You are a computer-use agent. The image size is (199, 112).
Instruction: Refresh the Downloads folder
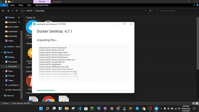pyautogui.click(x=150, y=11)
